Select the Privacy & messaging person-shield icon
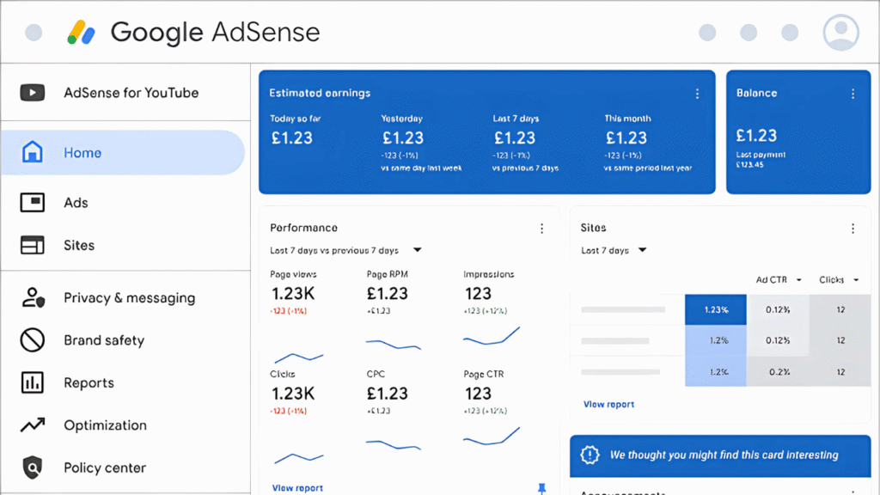The width and height of the screenshot is (880, 495). [34, 297]
